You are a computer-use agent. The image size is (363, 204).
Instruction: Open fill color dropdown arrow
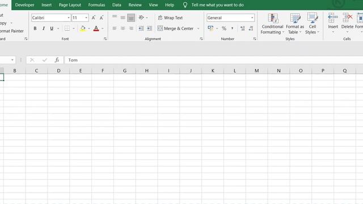89,28
